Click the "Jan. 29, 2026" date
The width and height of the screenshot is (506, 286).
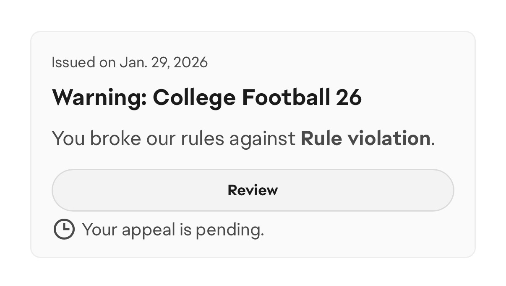coord(163,63)
